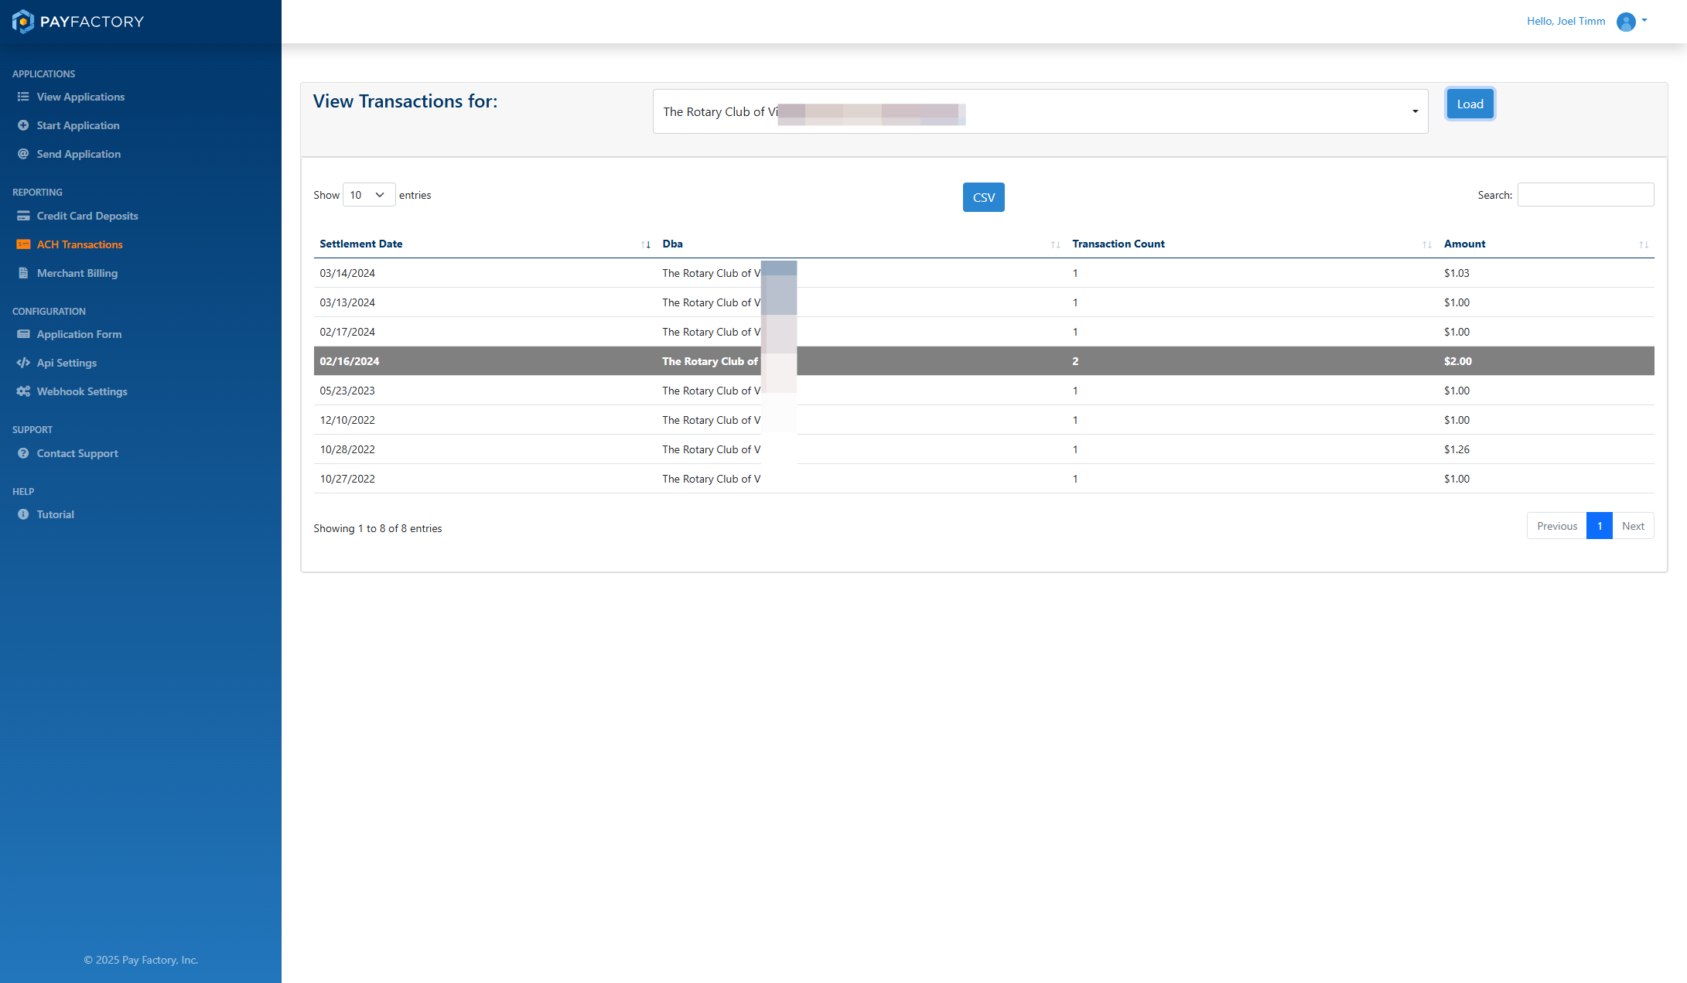Open Webhook Settings page
This screenshot has height=983, width=1687.
[82, 391]
